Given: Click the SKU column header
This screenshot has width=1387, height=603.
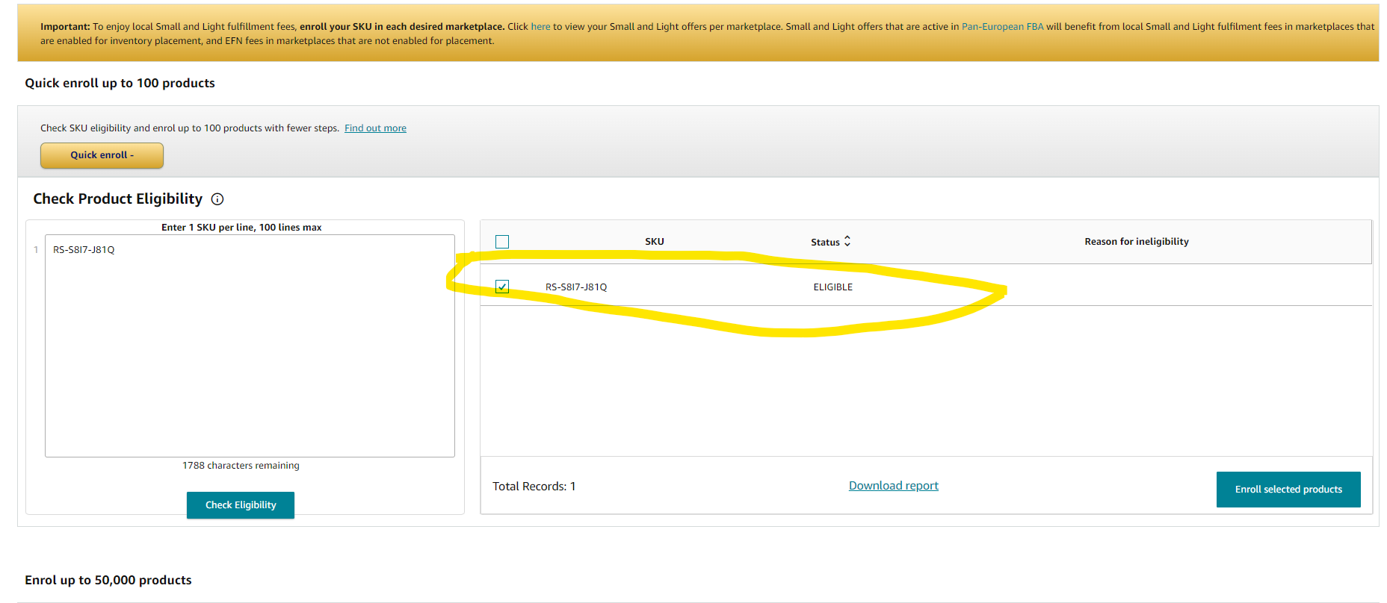Looking at the screenshot, I should click(654, 242).
